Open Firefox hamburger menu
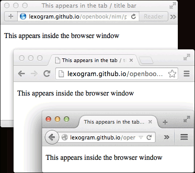The height and width of the screenshot is (173, 195). (x=184, y=137)
